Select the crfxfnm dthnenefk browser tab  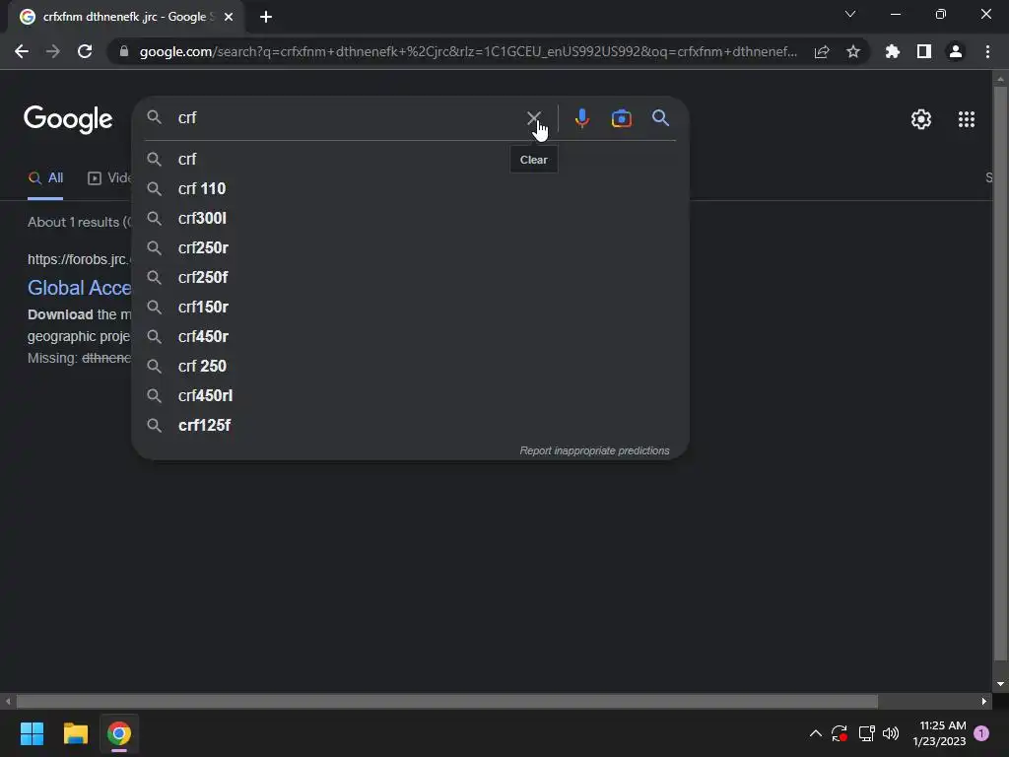coord(126,17)
